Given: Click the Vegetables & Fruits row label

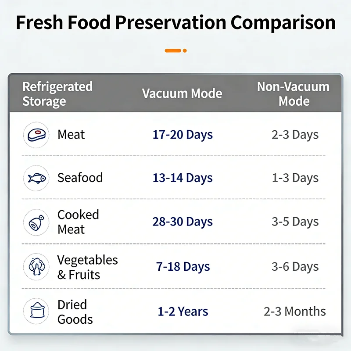Looking at the screenshot, I should click(87, 267).
